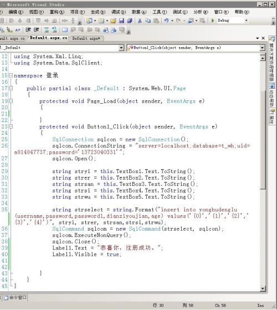Viewport: 277px width, 310px height.
Task: Click the Copy icon
Action: pos(148,21)
